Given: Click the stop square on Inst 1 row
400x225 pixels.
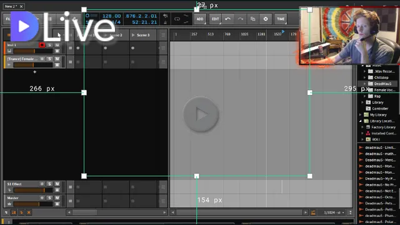Looking at the screenshot, I should coord(71,48).
